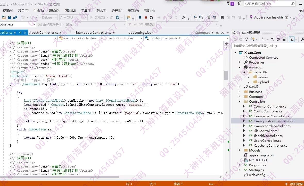Open the 工具(T) menu
Viewport: 304px width, 186px height.
86,11
